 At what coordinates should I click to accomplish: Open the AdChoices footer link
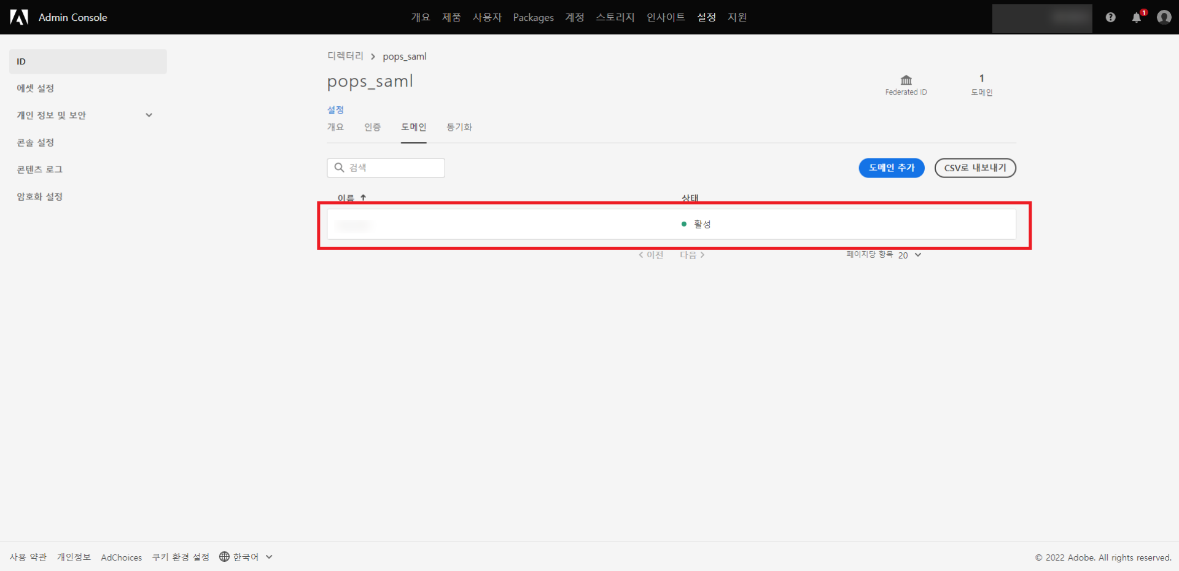121,557
